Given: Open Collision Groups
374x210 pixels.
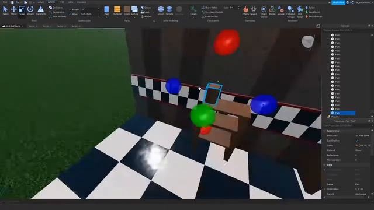Looking at the screenshot, I should point(290,12).
